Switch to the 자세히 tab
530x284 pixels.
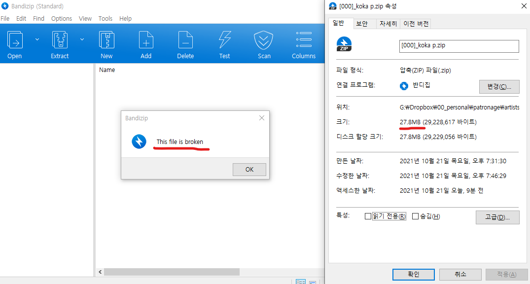coord(388,24)
